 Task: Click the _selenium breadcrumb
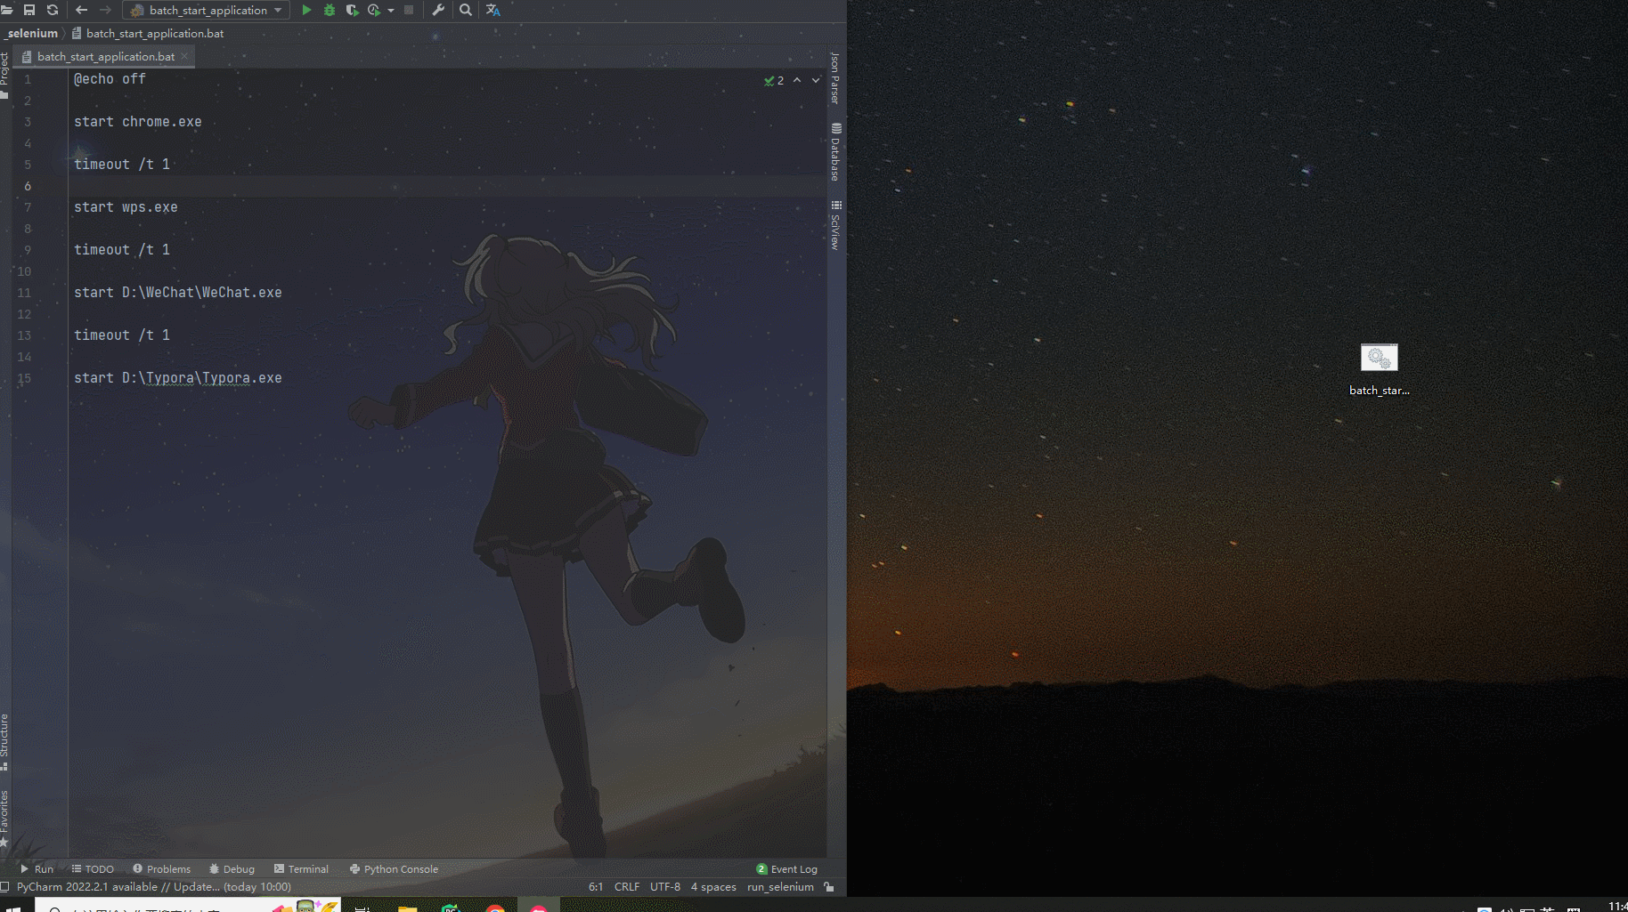pyautogui.click(x=31, y=33)
